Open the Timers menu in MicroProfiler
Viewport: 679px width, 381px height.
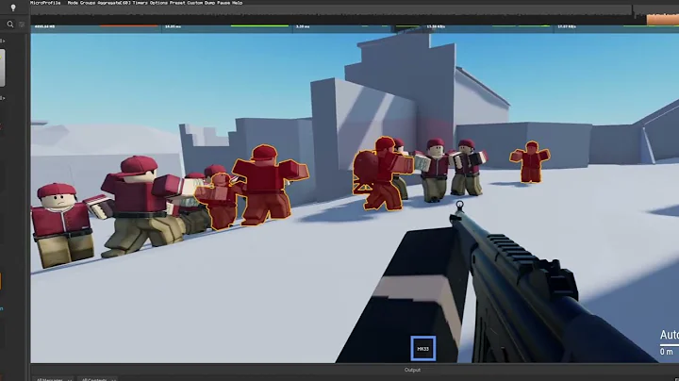pos(141,3)
